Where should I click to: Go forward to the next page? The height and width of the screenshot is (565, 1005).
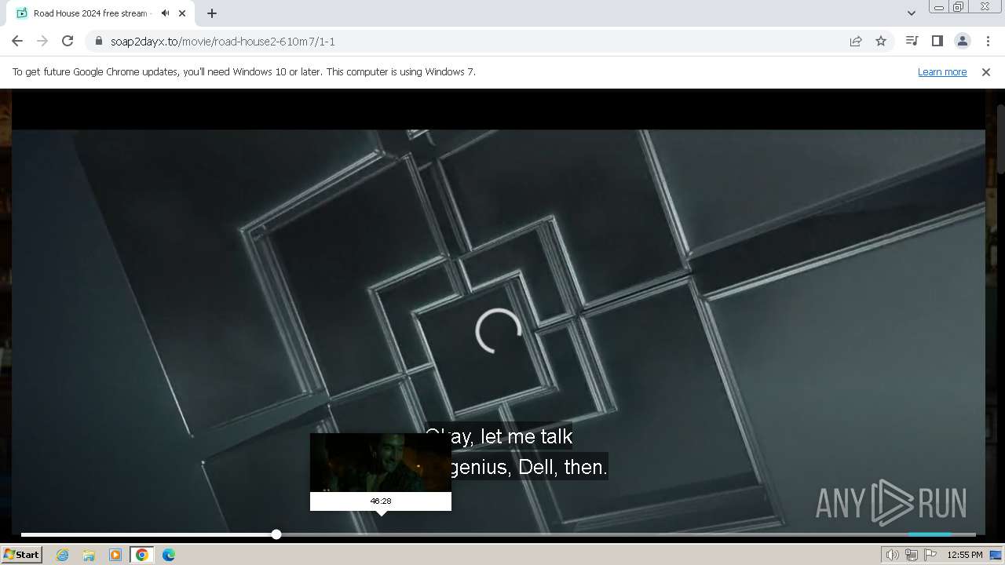(x=42, y=41)
